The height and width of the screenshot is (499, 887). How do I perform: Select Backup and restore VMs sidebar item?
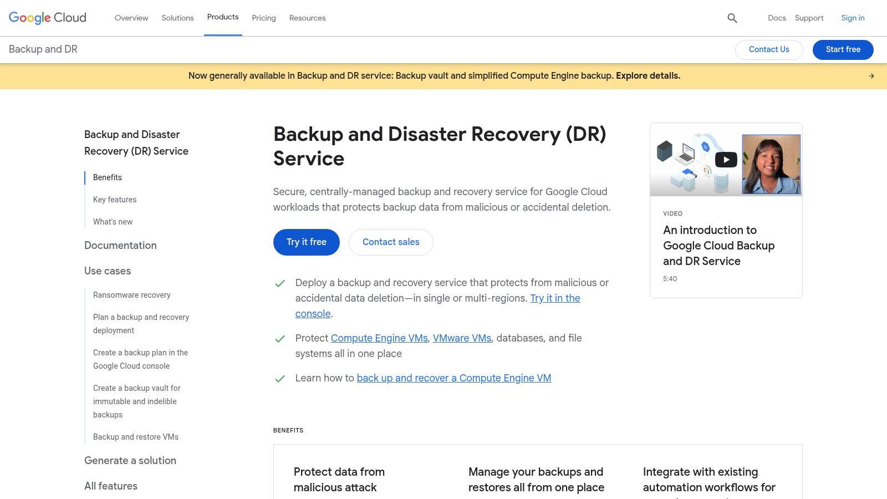(x=136, y=437)
